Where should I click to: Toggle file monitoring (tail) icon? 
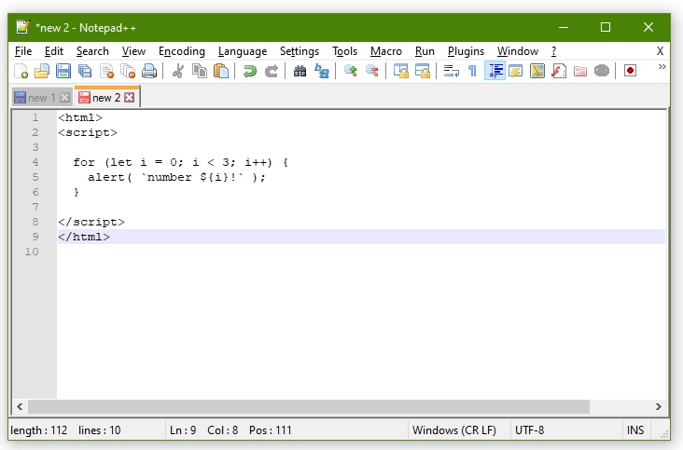coord(602,71)
